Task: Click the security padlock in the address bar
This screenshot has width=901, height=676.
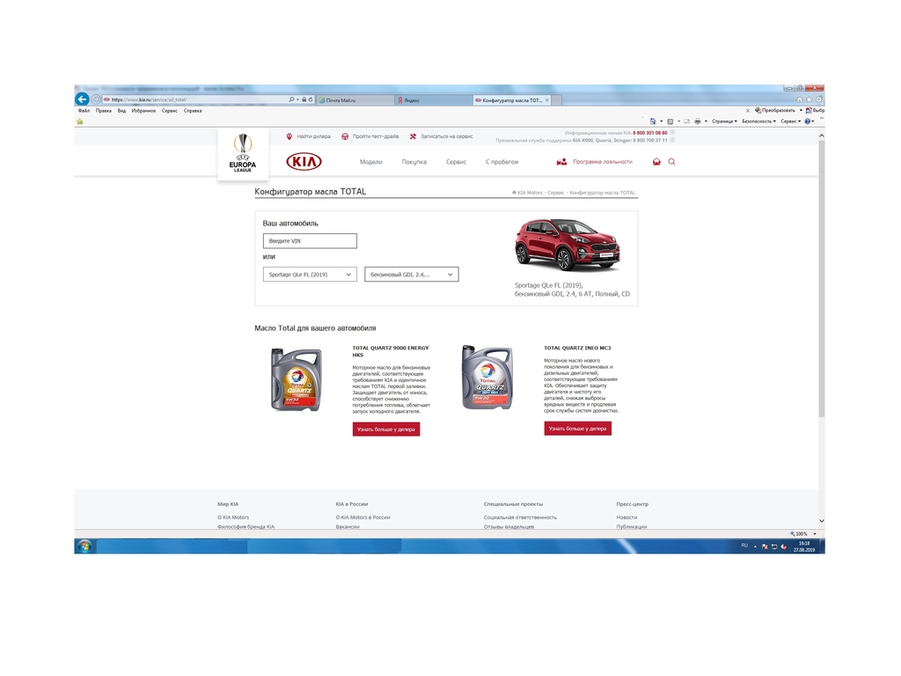Action: tap(304, 99)
